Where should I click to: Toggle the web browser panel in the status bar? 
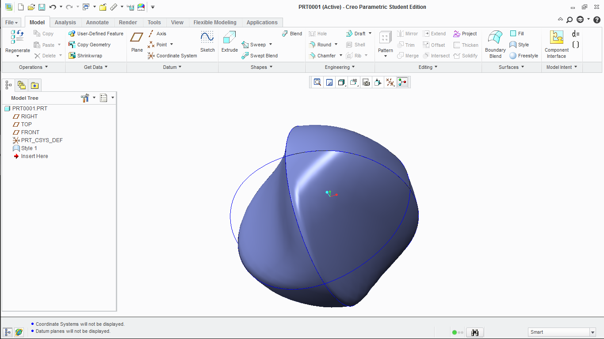[19, 332]
